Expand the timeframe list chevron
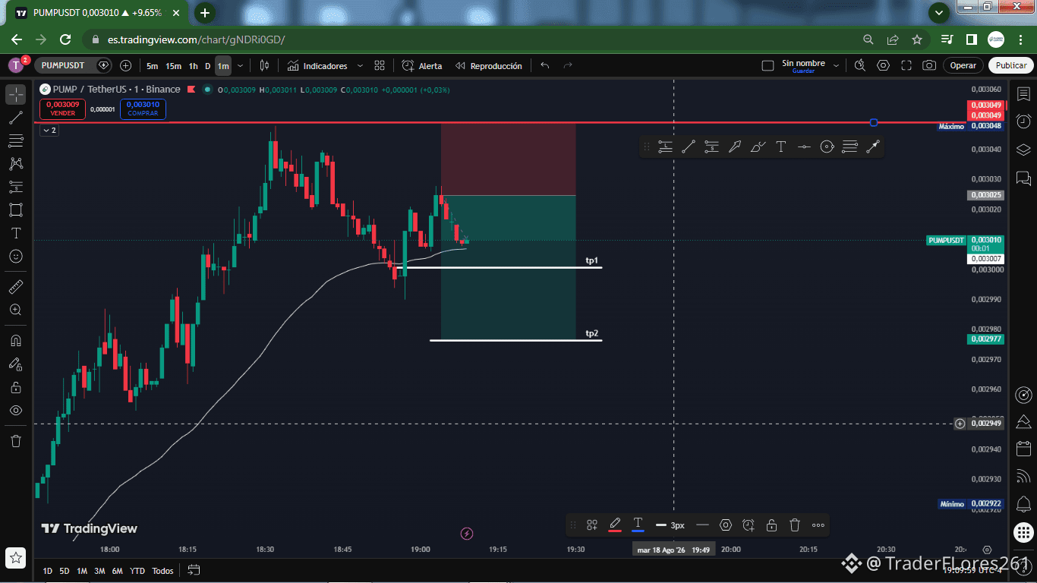The width and height of the screenshot is (1037, 583). coord(241,66)
